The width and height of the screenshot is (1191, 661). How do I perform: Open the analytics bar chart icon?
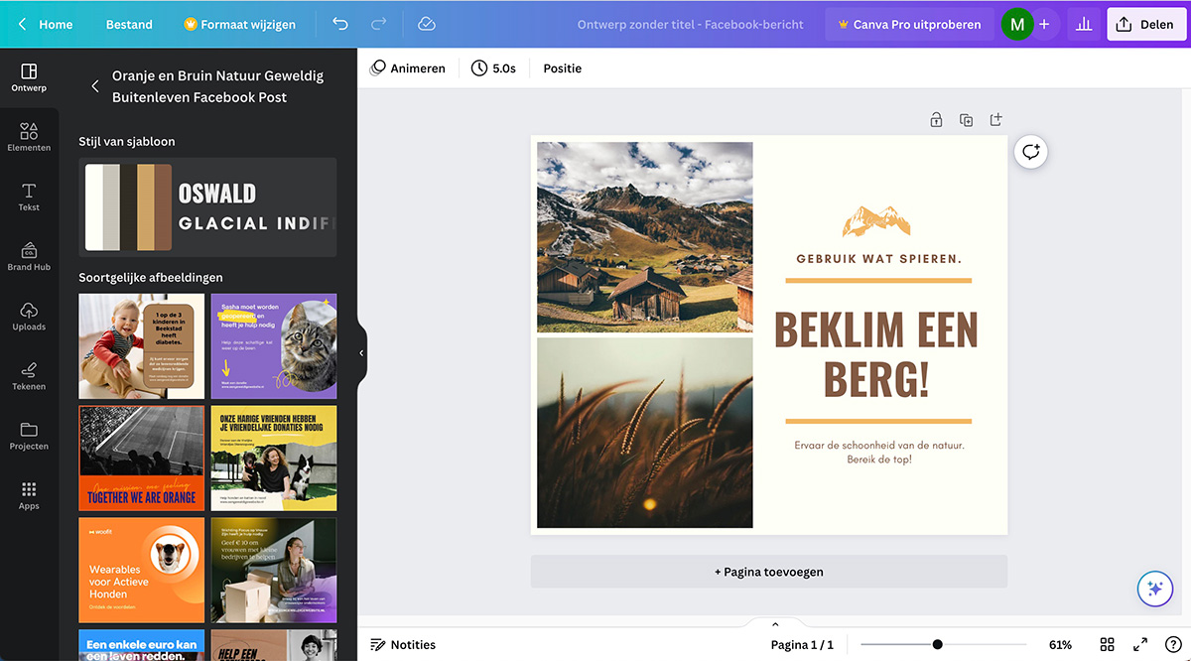[x=1084, y=24]
